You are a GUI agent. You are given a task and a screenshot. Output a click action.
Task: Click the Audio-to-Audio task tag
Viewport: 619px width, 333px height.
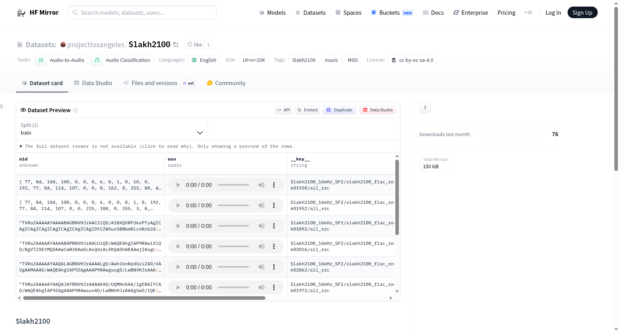click(61, 60)
